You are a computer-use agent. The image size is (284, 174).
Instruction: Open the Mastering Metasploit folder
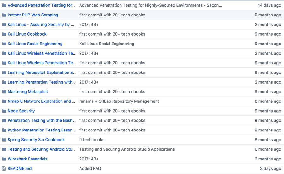coord(28,91)
